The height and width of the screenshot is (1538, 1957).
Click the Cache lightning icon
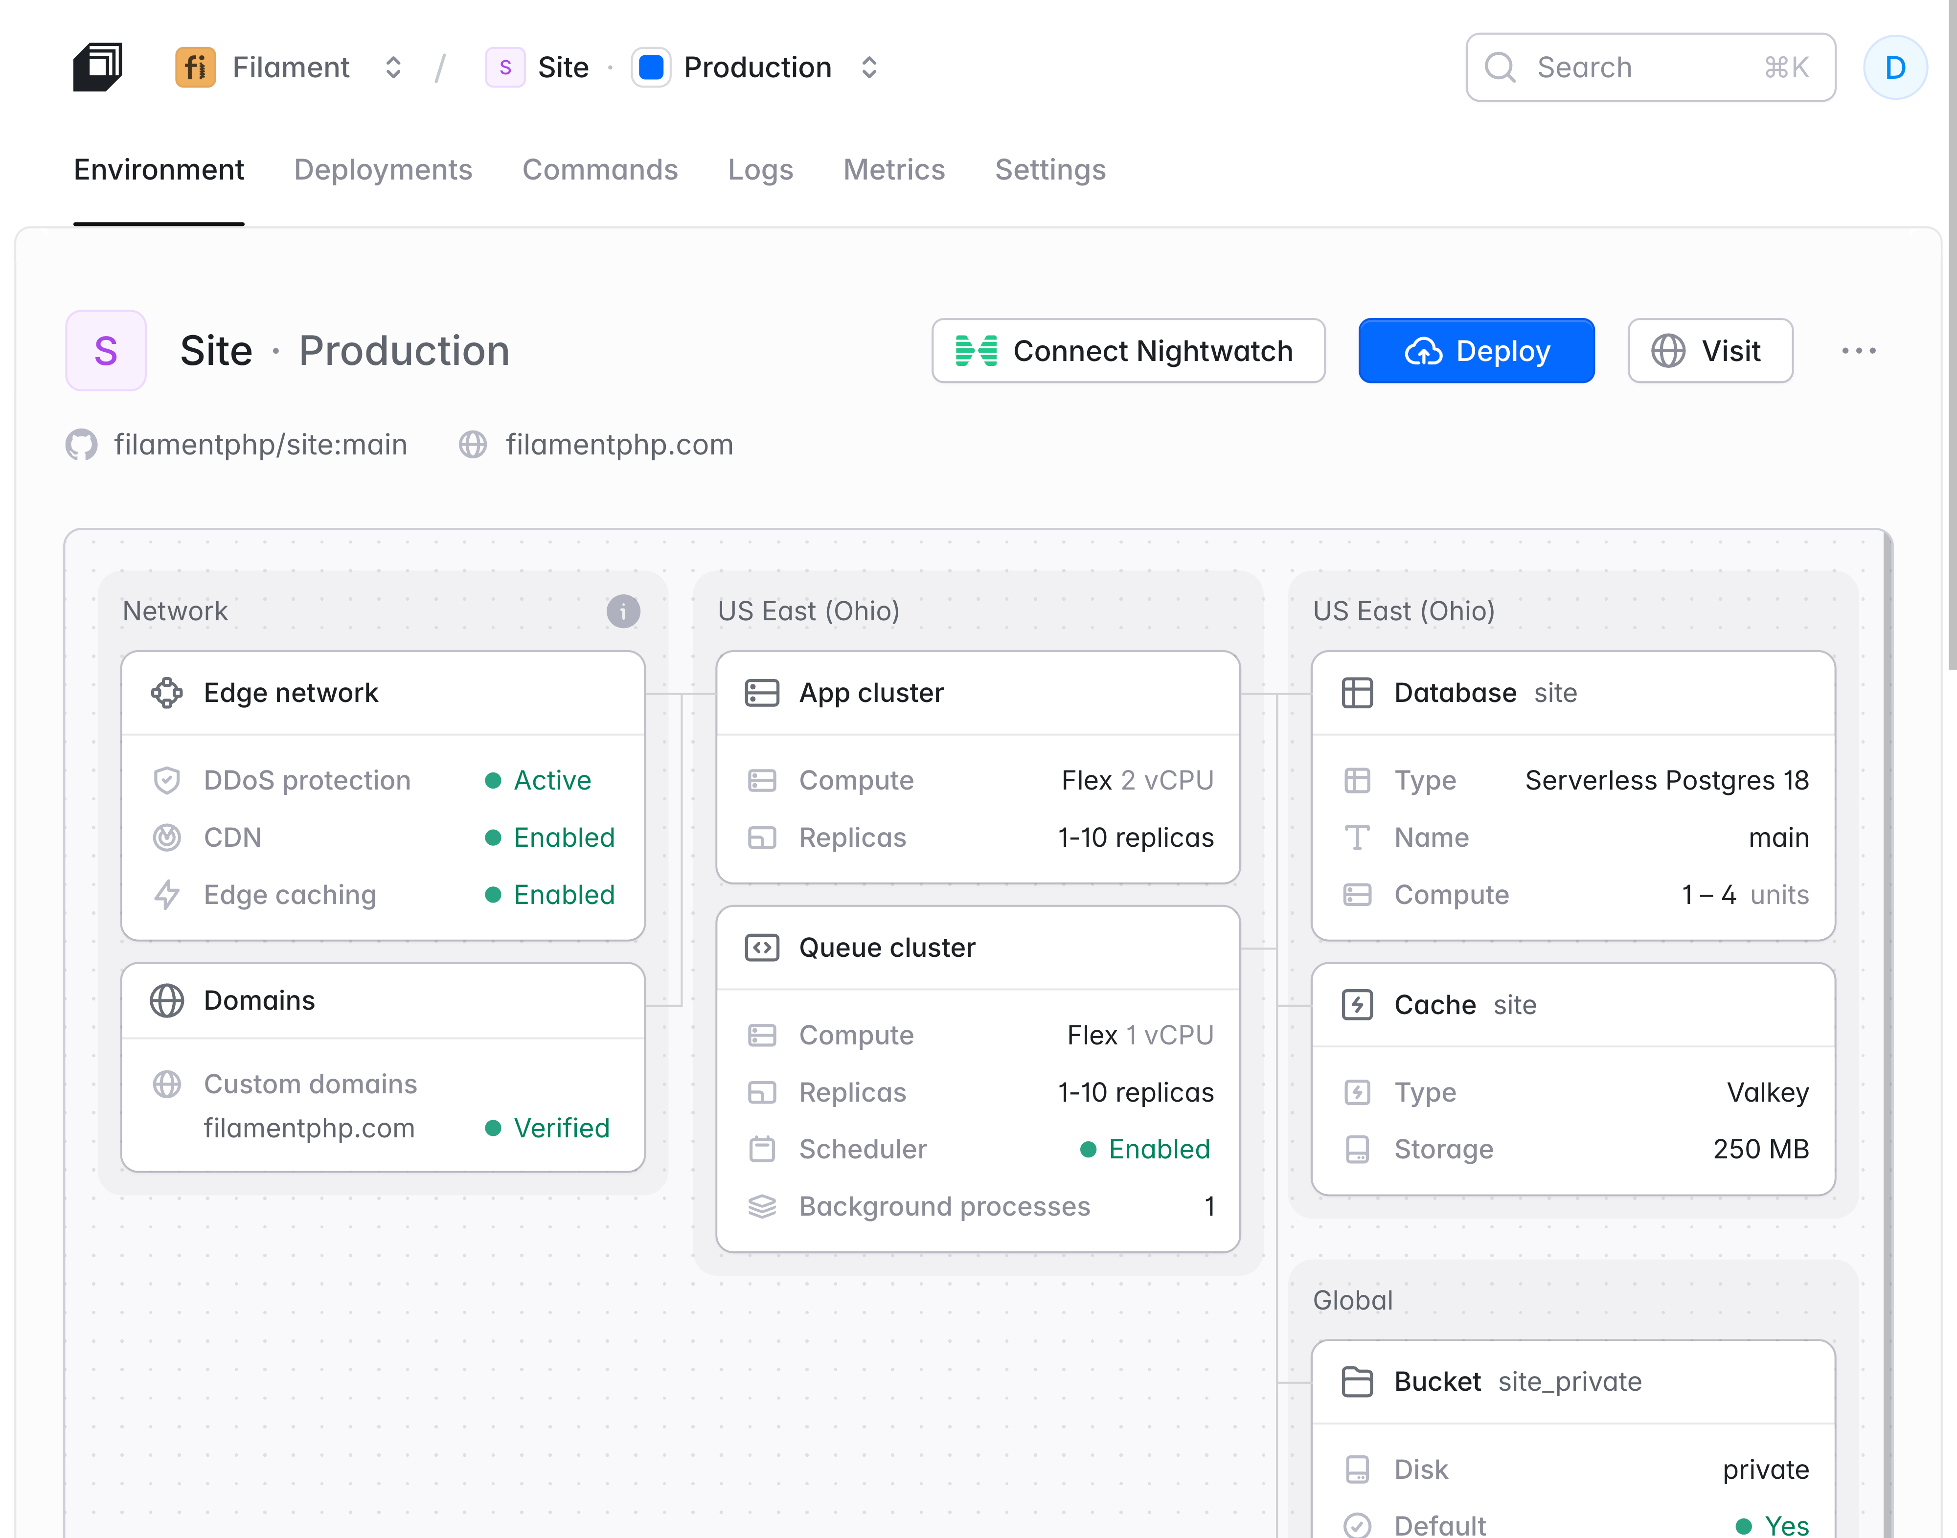click(1357, 1005)
